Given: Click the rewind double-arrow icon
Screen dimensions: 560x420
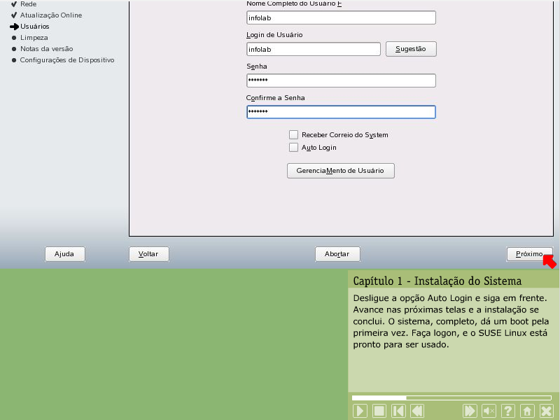Looking at the screenshot, I should point(416,411).
